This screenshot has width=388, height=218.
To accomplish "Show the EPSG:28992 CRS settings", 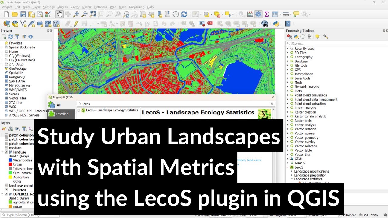I will pyautogui.click(x=368, y=215).
